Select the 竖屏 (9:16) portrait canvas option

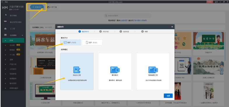coord(92,43)
